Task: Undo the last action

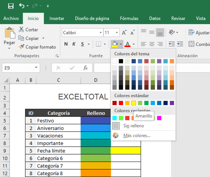Action: tap(22, 6)
